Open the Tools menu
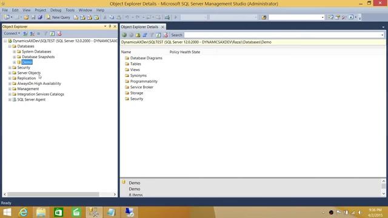The width and height of the screenshot is (388, 218). click(70, 10)
